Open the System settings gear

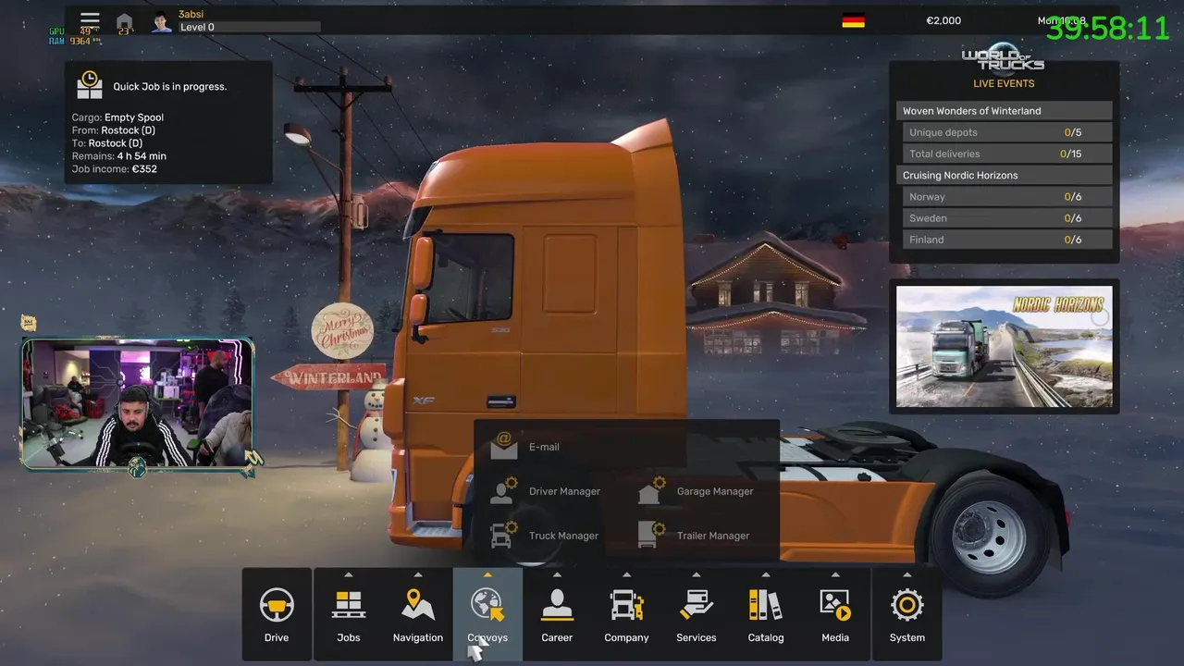(x=907, y=614)
